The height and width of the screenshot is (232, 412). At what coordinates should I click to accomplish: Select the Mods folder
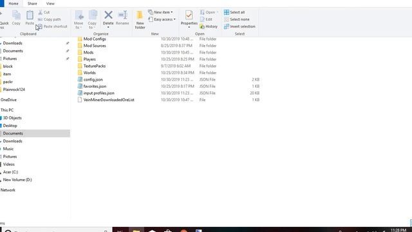click(x=88, y=53)
